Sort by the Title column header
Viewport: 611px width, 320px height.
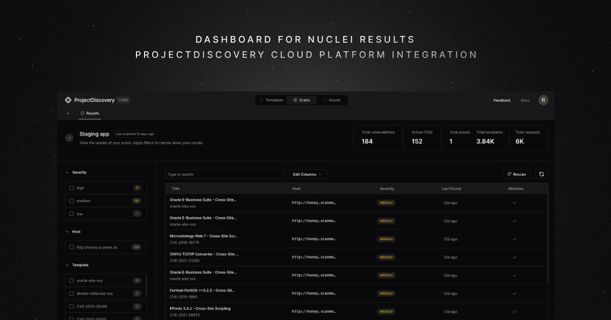(176, 188)
